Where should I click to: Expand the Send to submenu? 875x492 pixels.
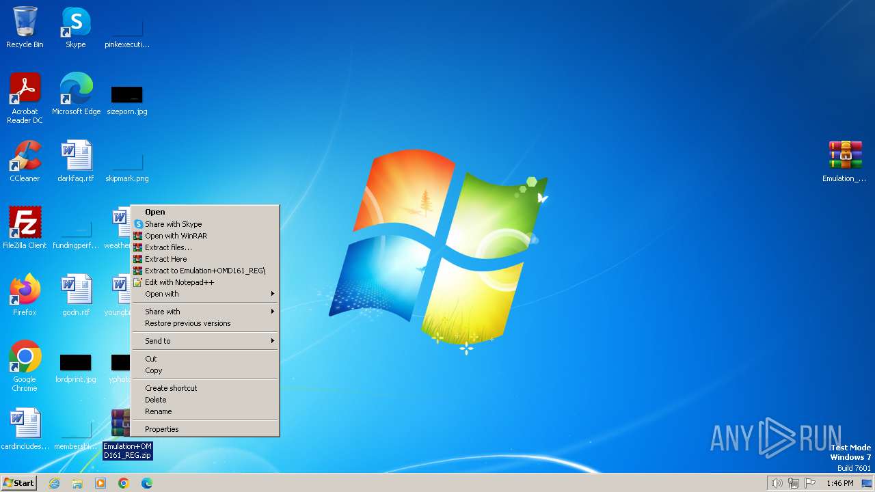(205, 341)
